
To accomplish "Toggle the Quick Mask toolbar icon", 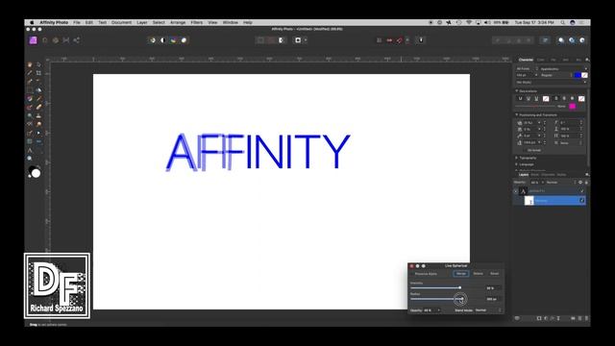I will click(298, 40).
